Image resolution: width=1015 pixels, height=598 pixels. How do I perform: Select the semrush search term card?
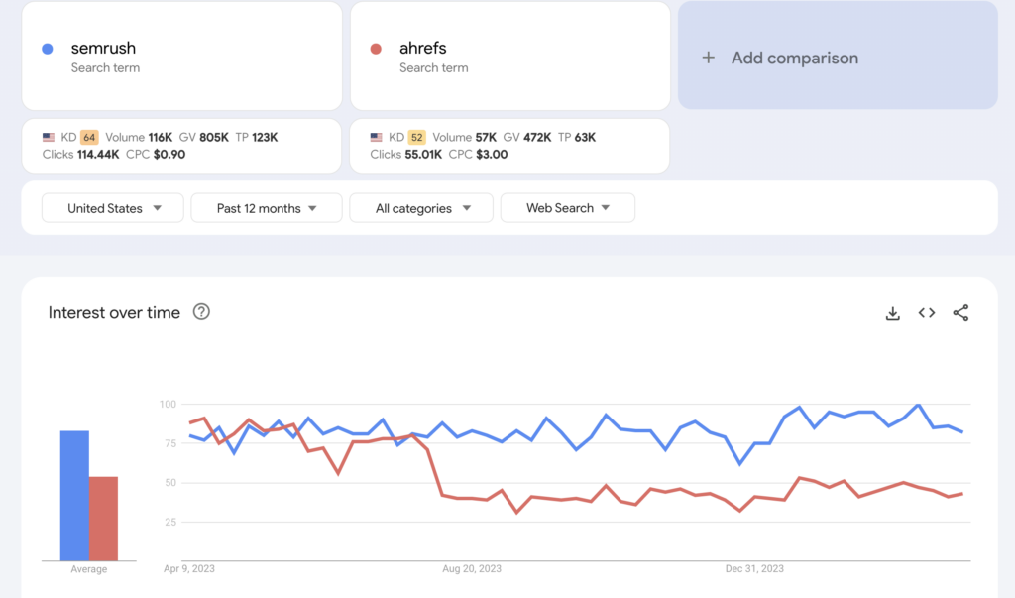(x=181, y=55)
